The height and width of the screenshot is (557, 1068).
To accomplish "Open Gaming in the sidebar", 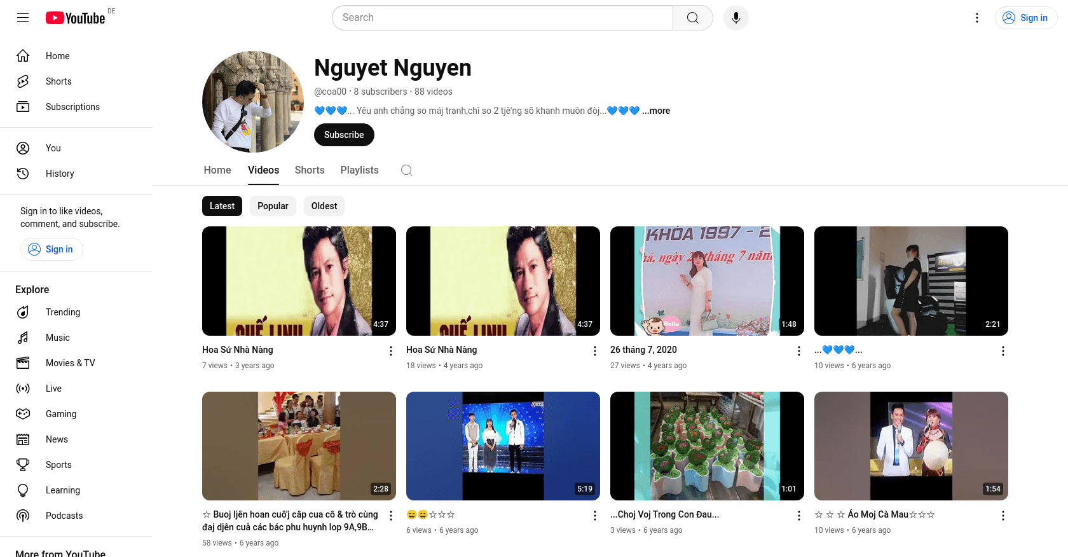I will point(60,414).
